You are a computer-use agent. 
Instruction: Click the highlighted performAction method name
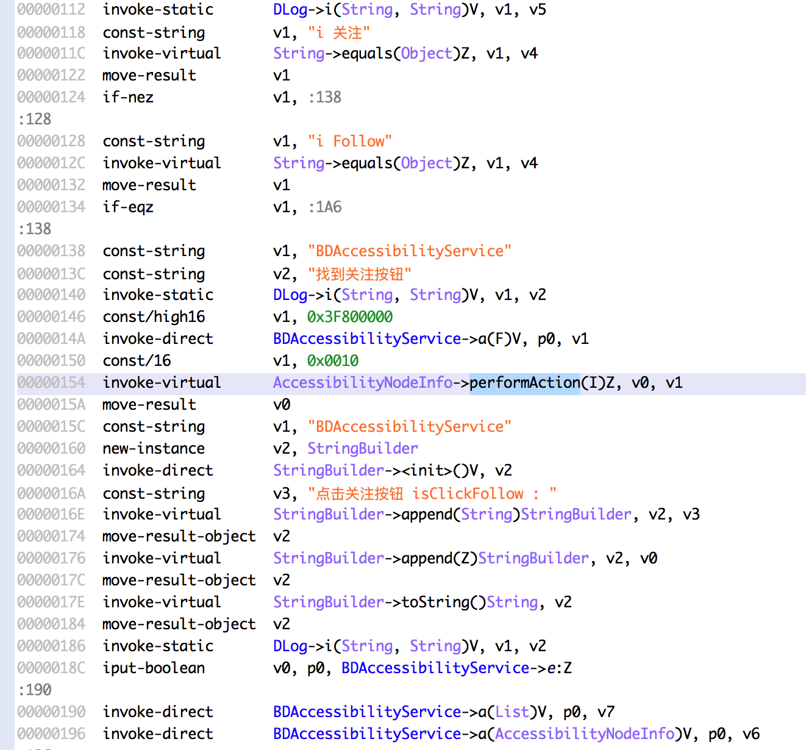click(524, 383)
